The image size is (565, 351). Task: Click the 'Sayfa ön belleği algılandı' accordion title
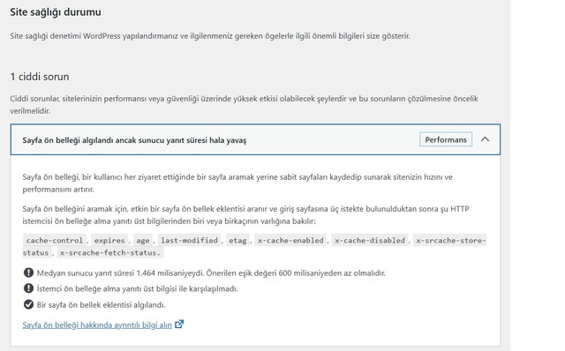(x=134, y=140)
